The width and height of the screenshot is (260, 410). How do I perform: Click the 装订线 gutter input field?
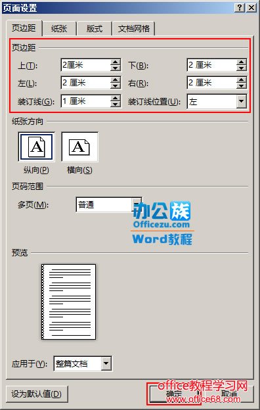tap(86, 101)
